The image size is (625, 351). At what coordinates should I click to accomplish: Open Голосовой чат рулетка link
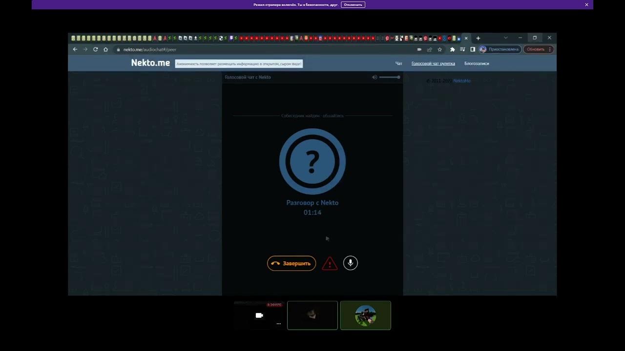433,63
